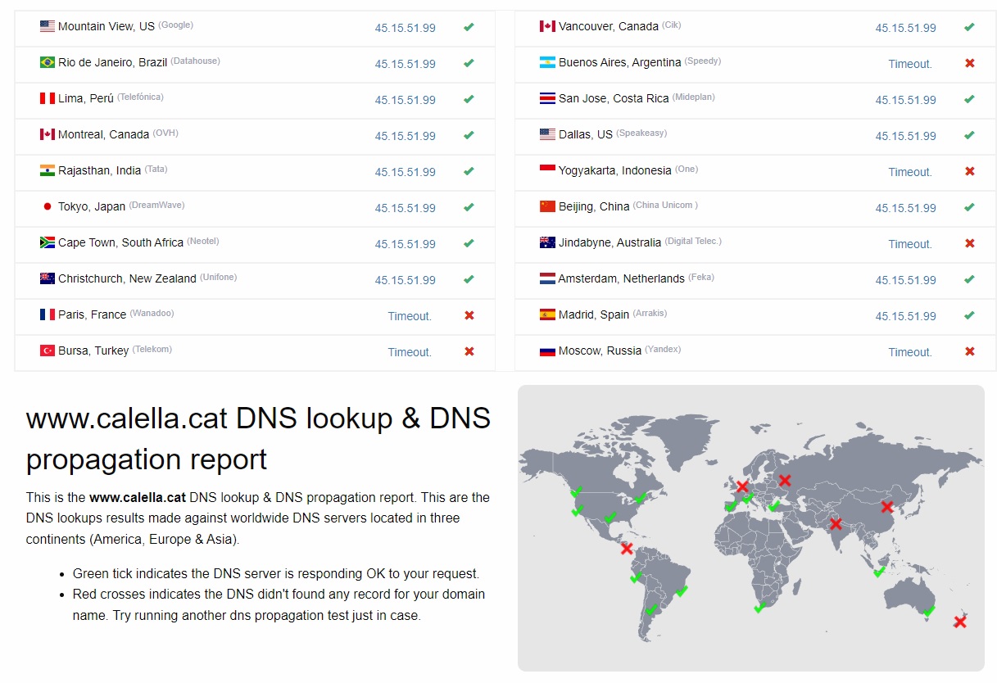Click the red cross on map near Russia
This screenshot has width=997, height=683.
click(x=785, y=481)
